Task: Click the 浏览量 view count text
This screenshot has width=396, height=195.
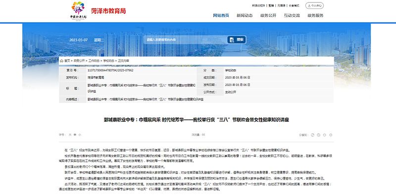Action: coord(198,135)
